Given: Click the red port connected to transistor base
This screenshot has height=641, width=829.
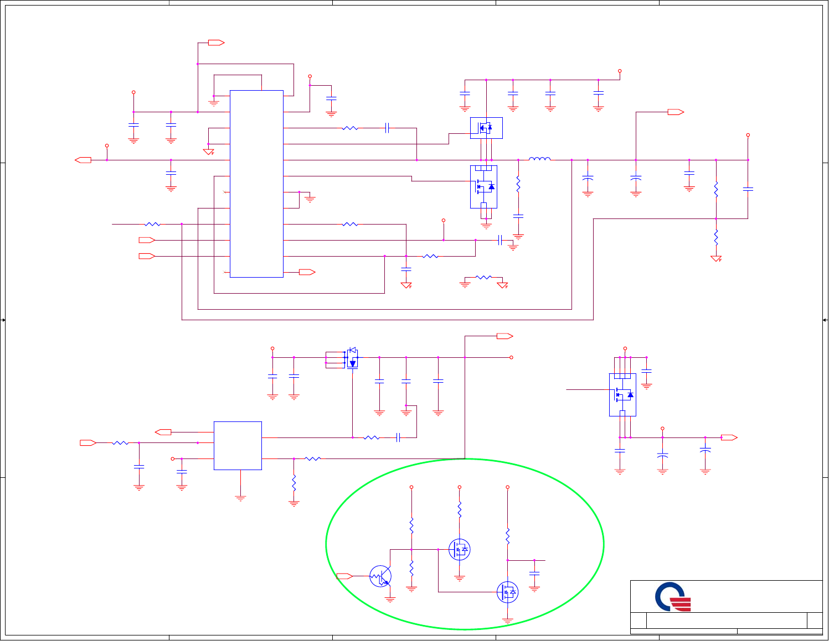Looking at the screenshot, I should 344,576.
